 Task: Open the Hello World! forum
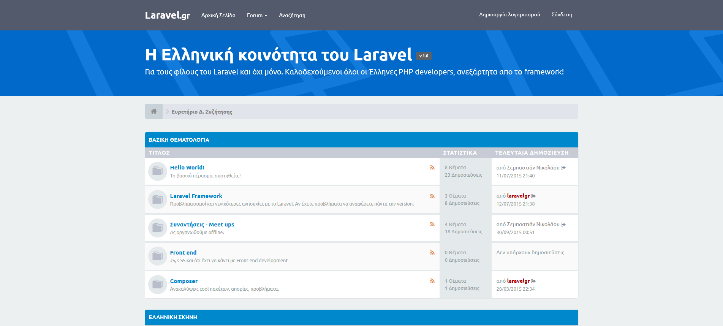[x=187, y=167]
